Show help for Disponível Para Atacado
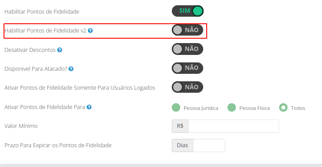 click(71, 69)
